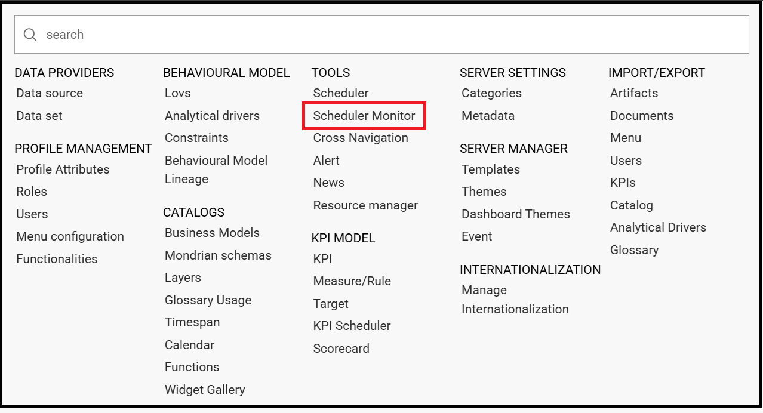Open Resource manager
This screenshot has height=413, width=763.
pos(365,205)
